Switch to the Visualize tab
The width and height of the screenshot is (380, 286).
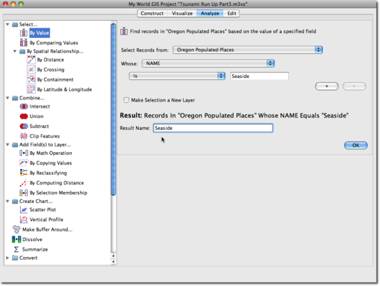(x=182, y=13)
